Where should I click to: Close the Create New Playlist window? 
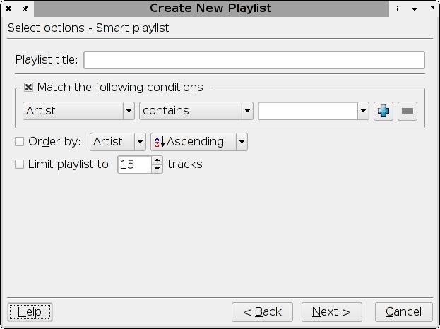[x=8, y=8]
